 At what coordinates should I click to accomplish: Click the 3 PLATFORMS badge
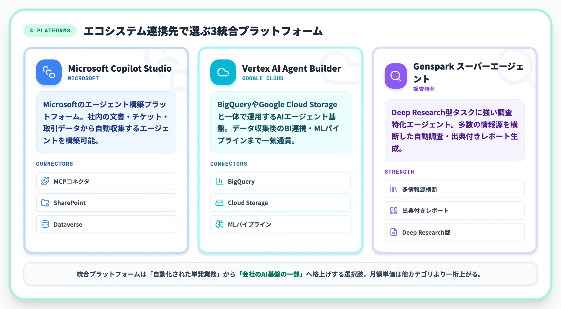click(x=50, y=31)
